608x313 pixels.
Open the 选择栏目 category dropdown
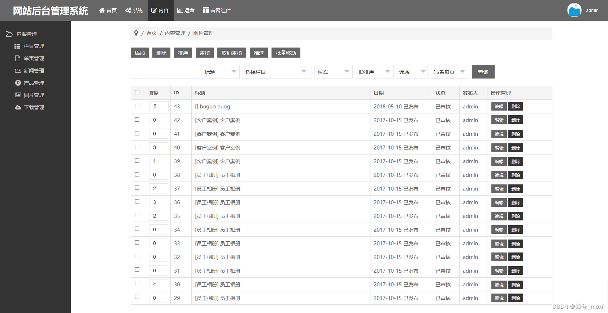point(277,72)
